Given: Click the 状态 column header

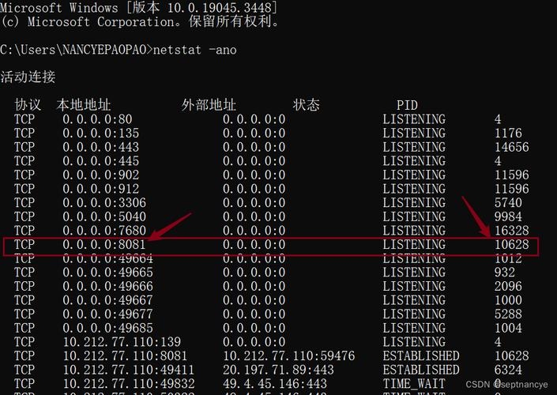Looking at the screenshot, I should pos(307,105).
